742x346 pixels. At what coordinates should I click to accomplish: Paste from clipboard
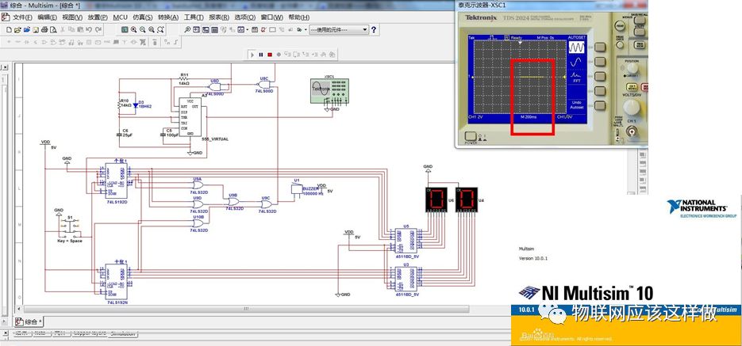pos(80,29)
